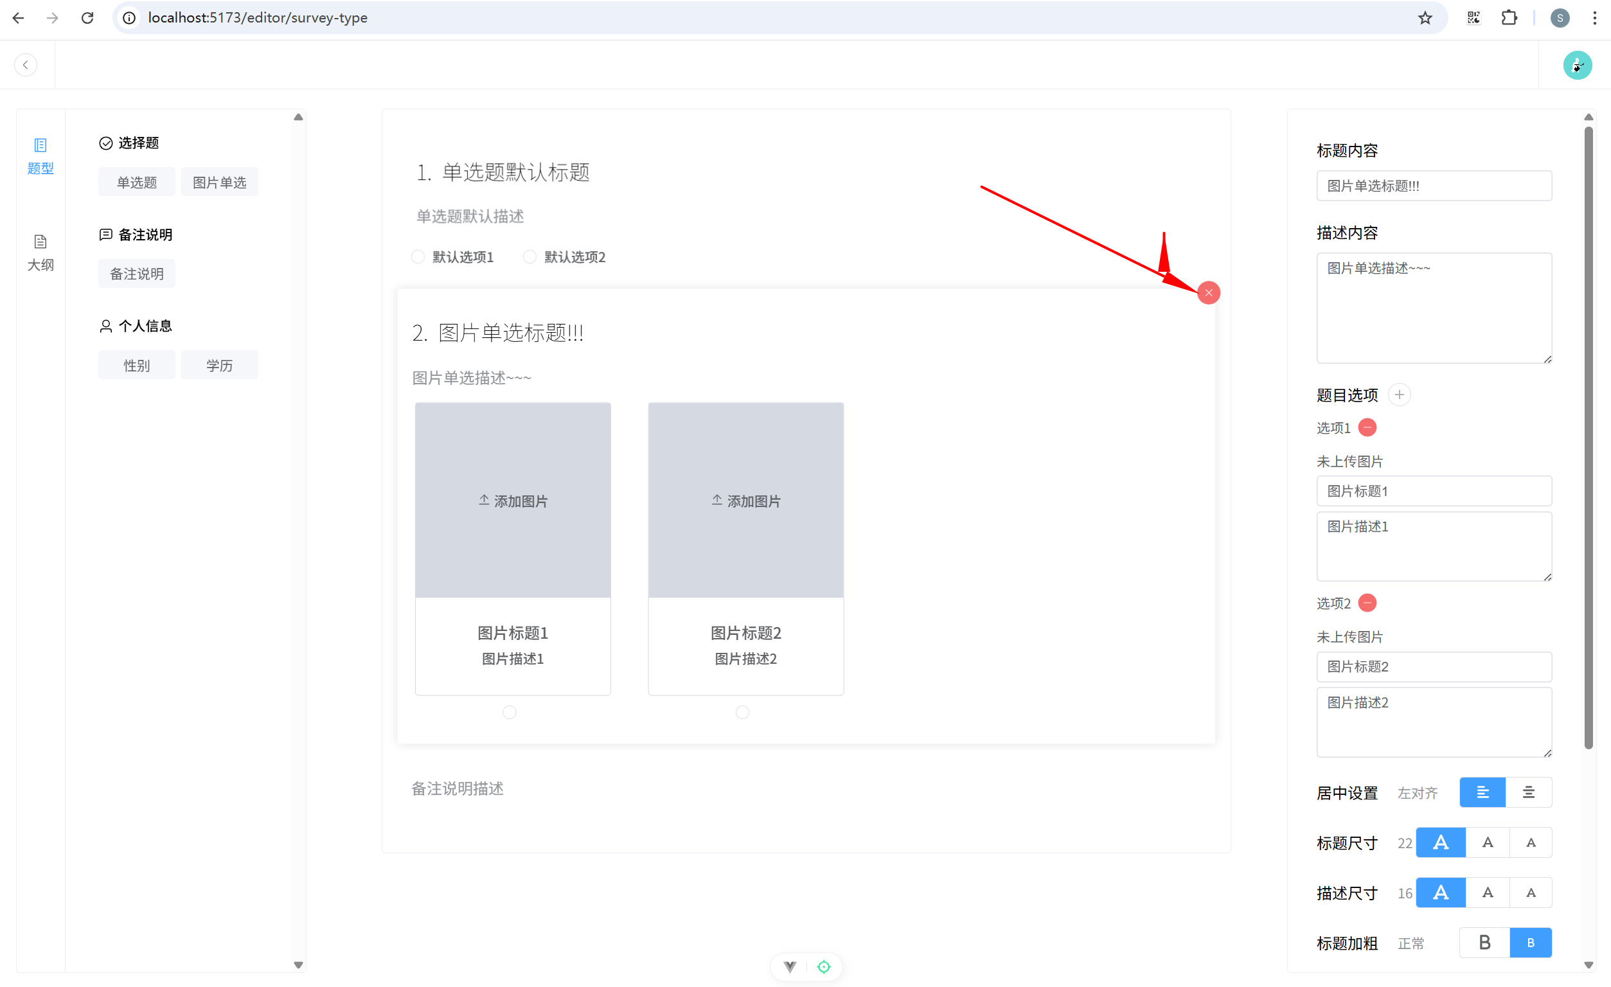Select radio 默认选项1
Viewport: 1611px width, 987px height.
tap(418, 257)
